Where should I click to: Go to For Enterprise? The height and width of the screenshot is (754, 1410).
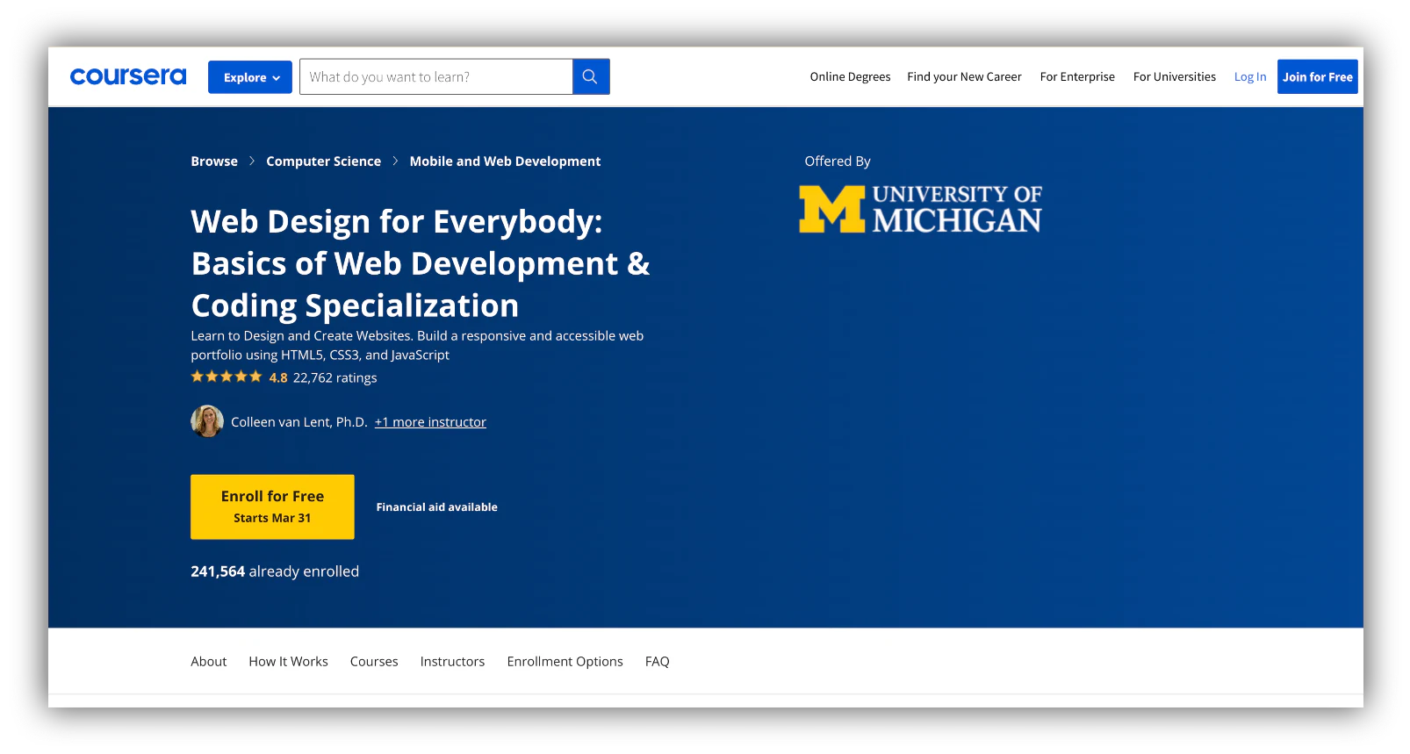1077,77
